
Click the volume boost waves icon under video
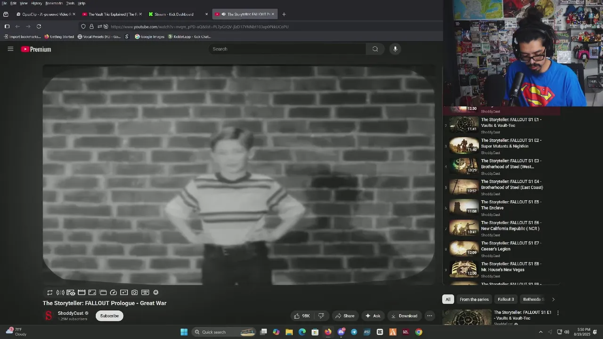(60, 292)
